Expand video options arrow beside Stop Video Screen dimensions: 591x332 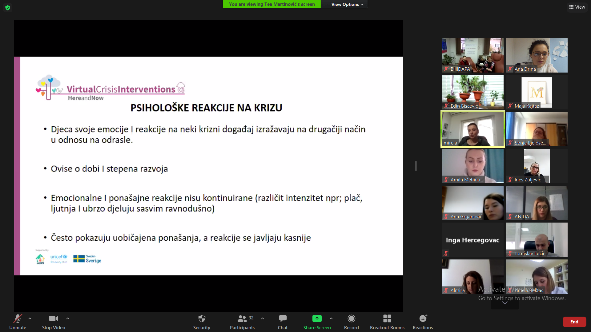tap(68, 318)
